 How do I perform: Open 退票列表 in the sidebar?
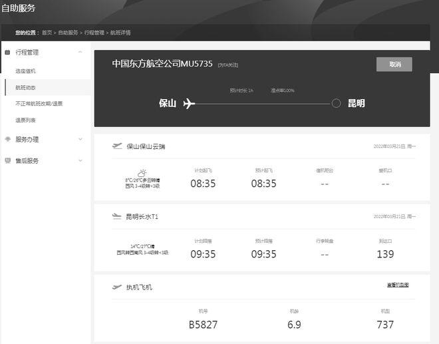[26, 120]
